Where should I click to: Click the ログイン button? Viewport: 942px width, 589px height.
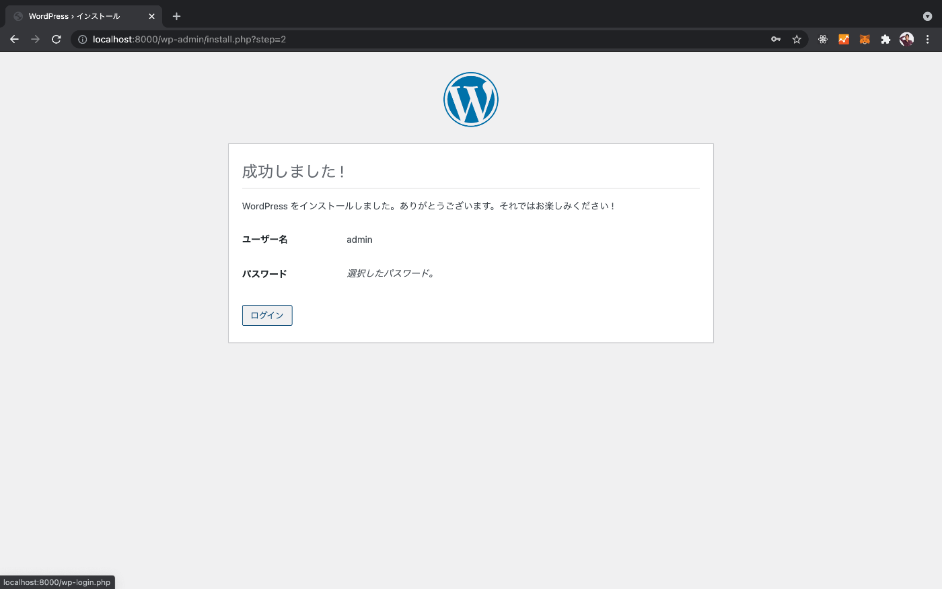pos(267,315)
